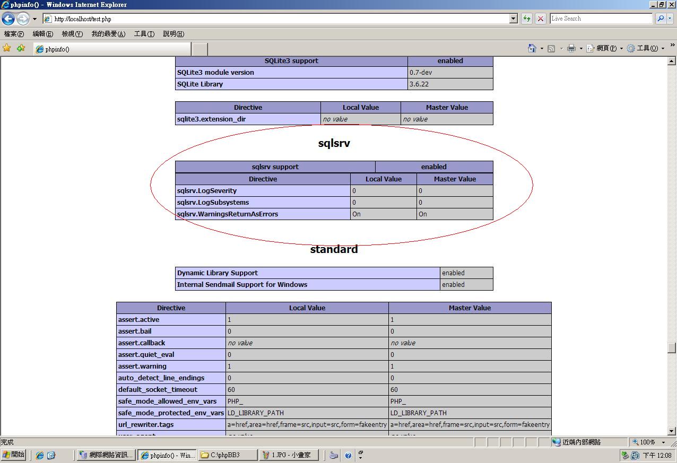The height and width of the screenshot is (463, 677).
Task: Open the 檢視(V) menu
Action: [x=72, y=34]
